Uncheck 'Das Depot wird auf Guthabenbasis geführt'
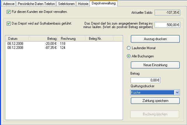The height and width of the screenshot is (125, 187). tap(8, 23)
